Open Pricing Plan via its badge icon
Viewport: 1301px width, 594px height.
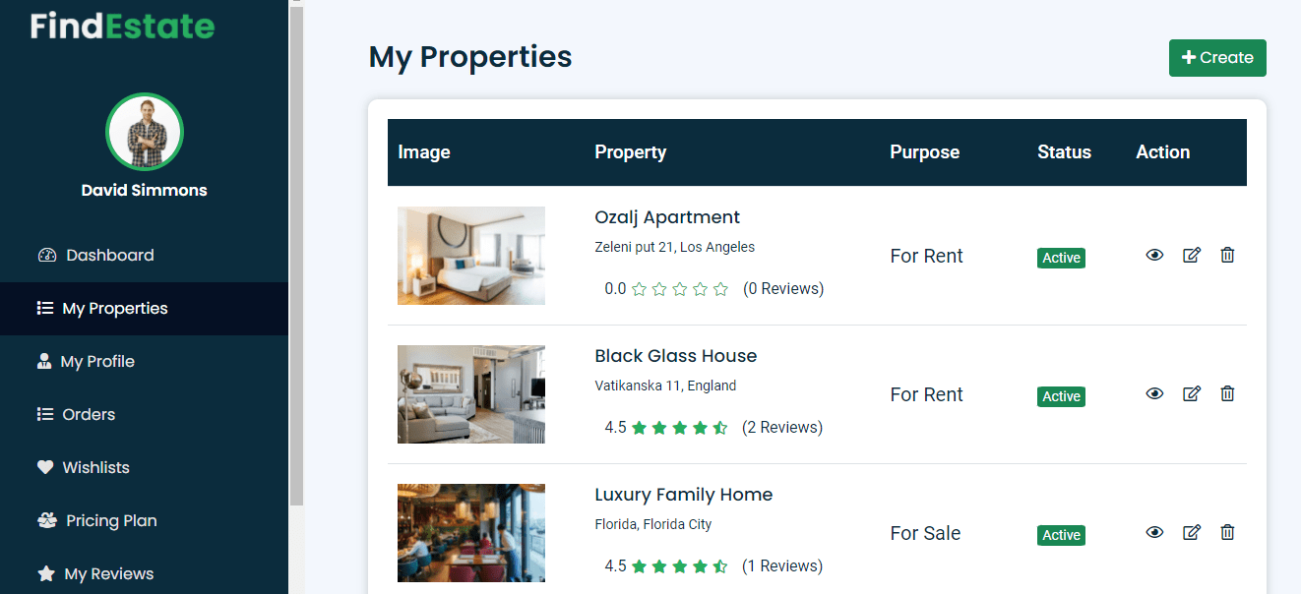[x=45, y=520]
